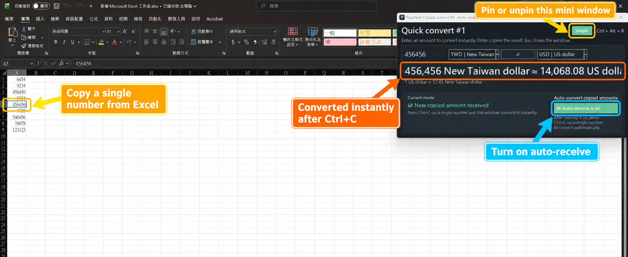The image size is (628, 257).
Task: Apply Bold formatting
Action: point(56,42)
